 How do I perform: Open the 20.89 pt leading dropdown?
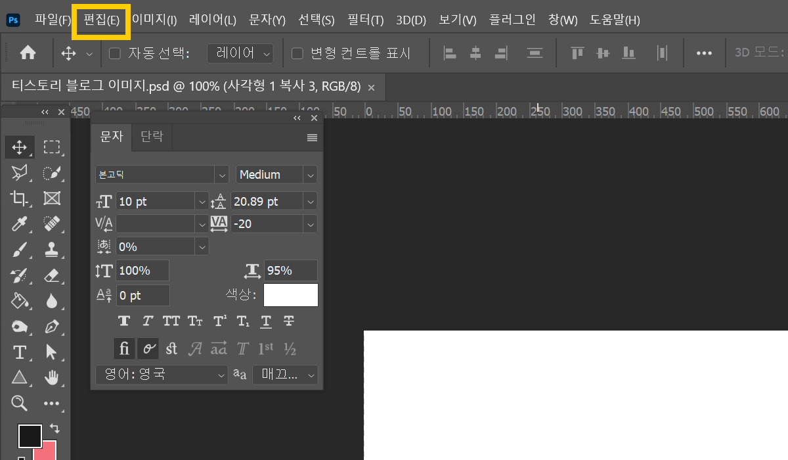[310, 202]
